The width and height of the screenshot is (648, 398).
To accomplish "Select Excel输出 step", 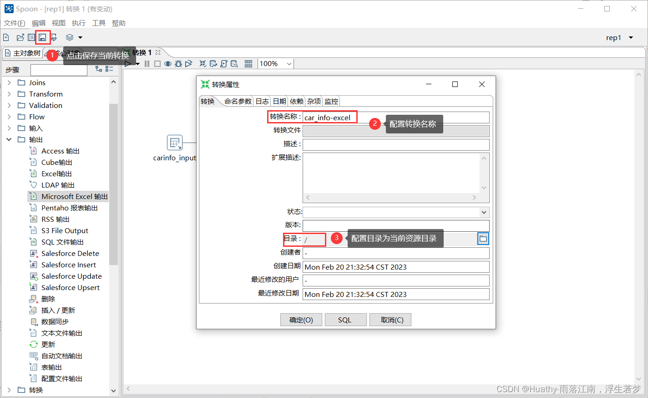I will click(x=56, y=173).
